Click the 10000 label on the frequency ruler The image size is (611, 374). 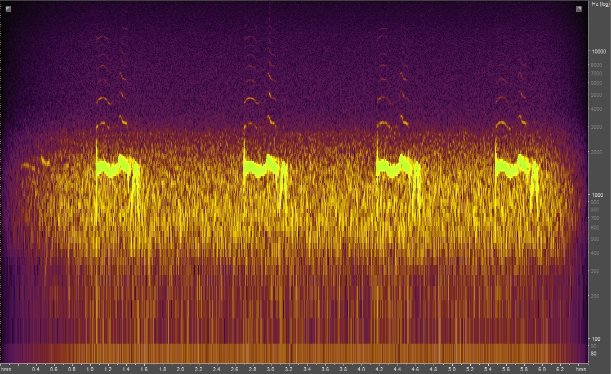(x=599, y=50)
